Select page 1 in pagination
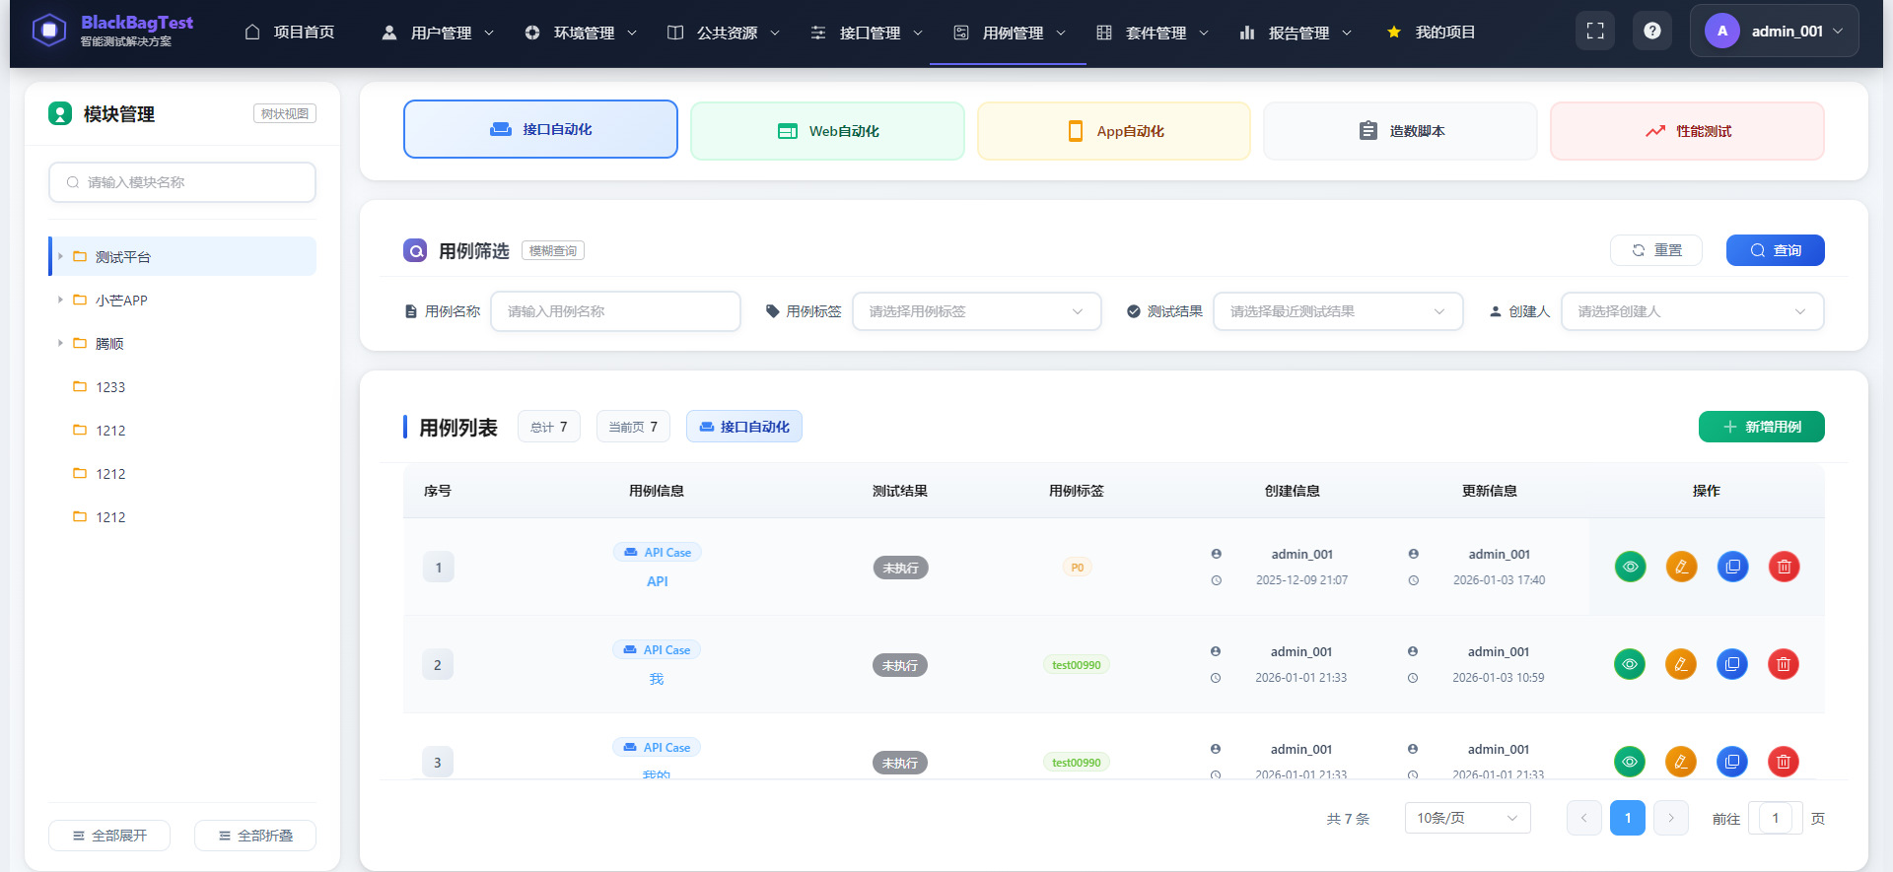 1628,818
